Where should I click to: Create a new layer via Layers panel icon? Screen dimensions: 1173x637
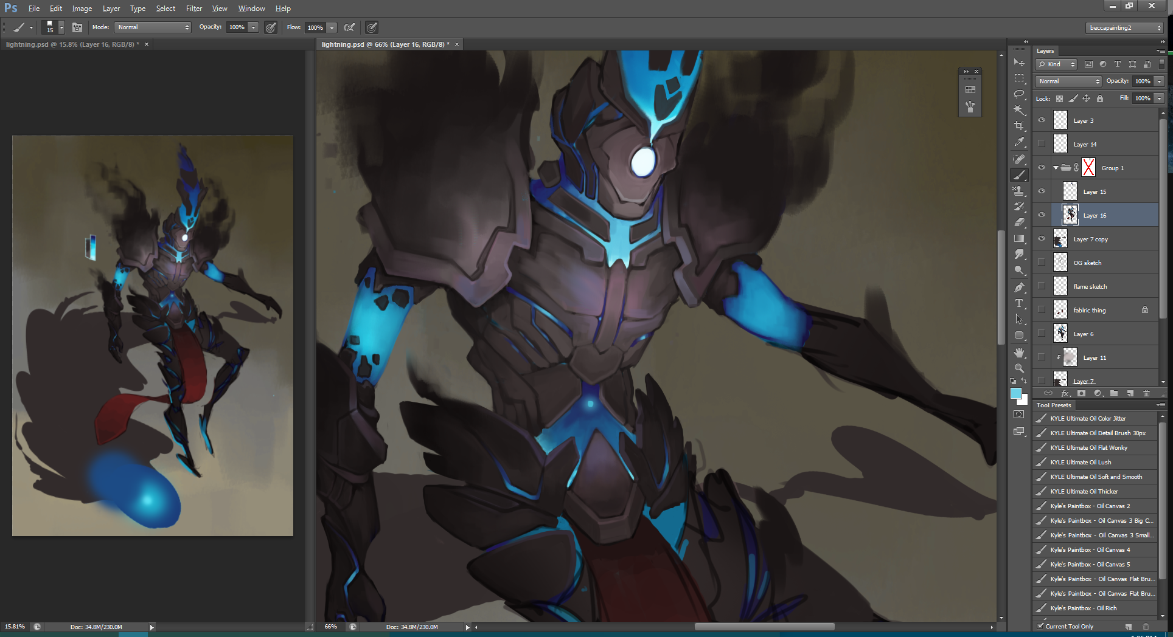[x=1130, y=393]
